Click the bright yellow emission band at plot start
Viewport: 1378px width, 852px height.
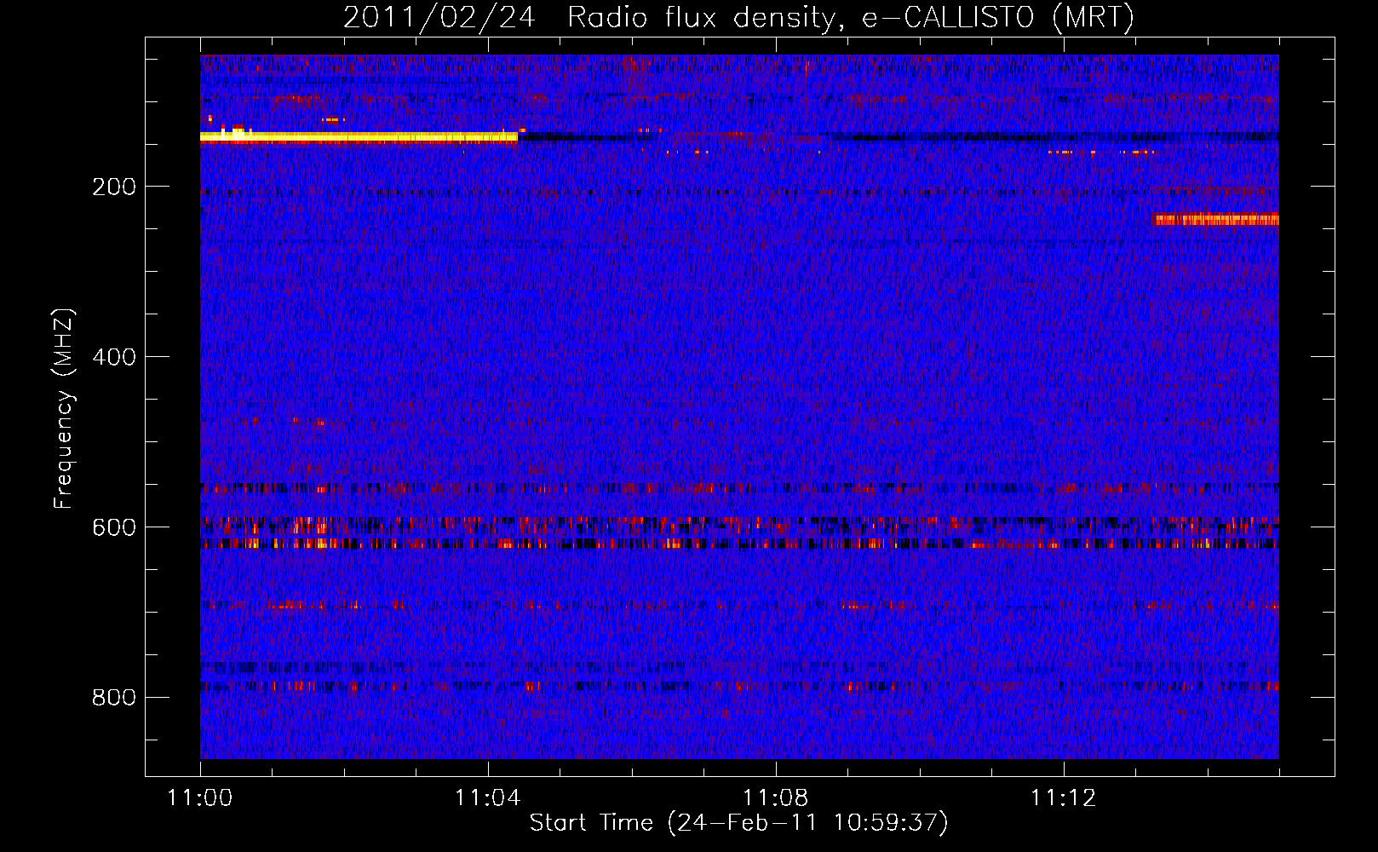tap(359, 136)
